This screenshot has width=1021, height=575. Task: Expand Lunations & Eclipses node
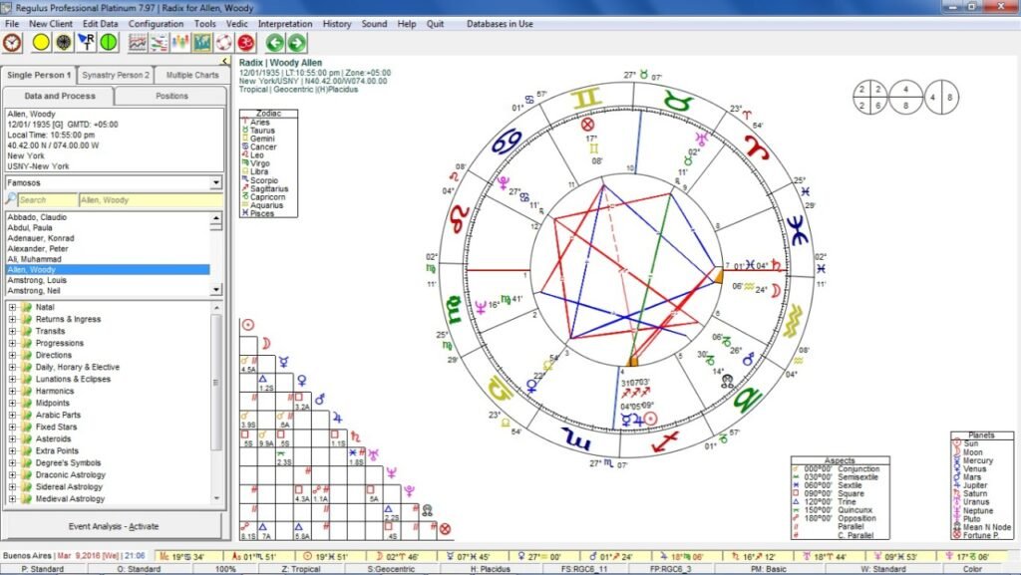click(12, 380)
